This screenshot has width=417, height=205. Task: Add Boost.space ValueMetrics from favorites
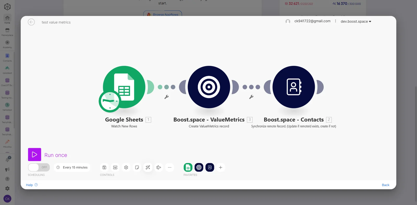coord(199,167)
